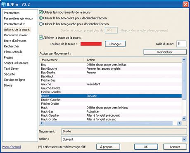This screenshot has width=190, height=153.
Task: Select bouton droite pour déclencher l'action
Action: pos(41,18)
